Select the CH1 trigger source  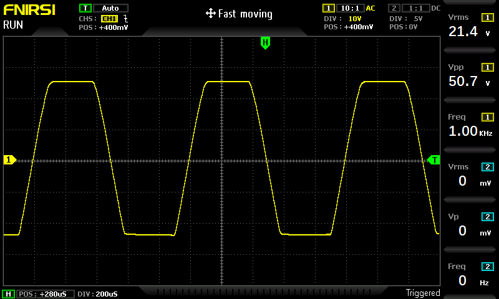click(110, 19)
